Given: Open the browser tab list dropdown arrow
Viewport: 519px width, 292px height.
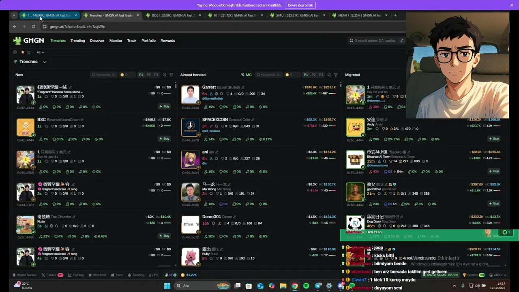Looking at the screenshot, I should pyautogui.click(x=14, y=15).
